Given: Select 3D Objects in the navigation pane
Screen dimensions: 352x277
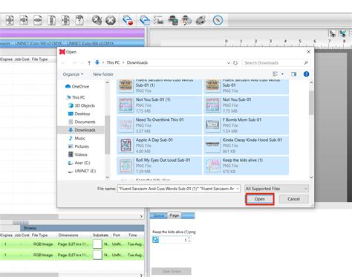Looking at the screenshot, I should 82,105.
